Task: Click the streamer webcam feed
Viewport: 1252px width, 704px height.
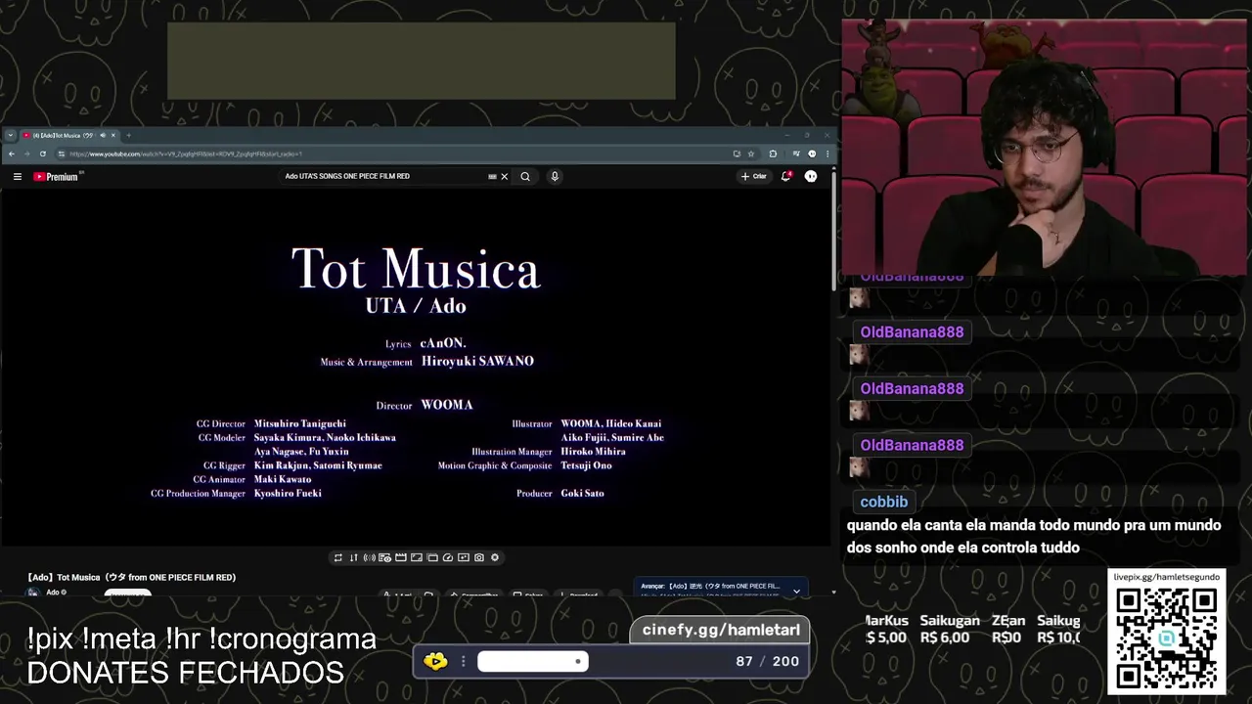Action: point(1044,147)
